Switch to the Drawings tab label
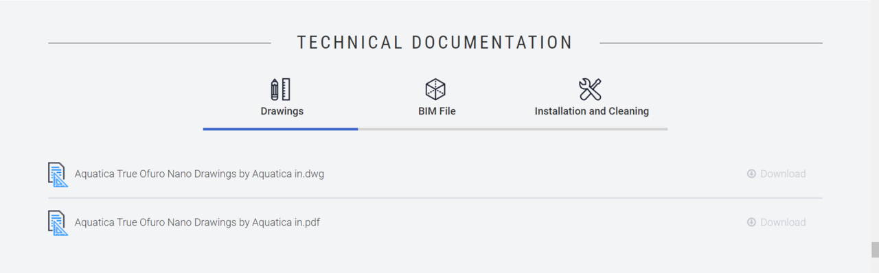Viewport: 879px width, 273px height. coord(282,111)
